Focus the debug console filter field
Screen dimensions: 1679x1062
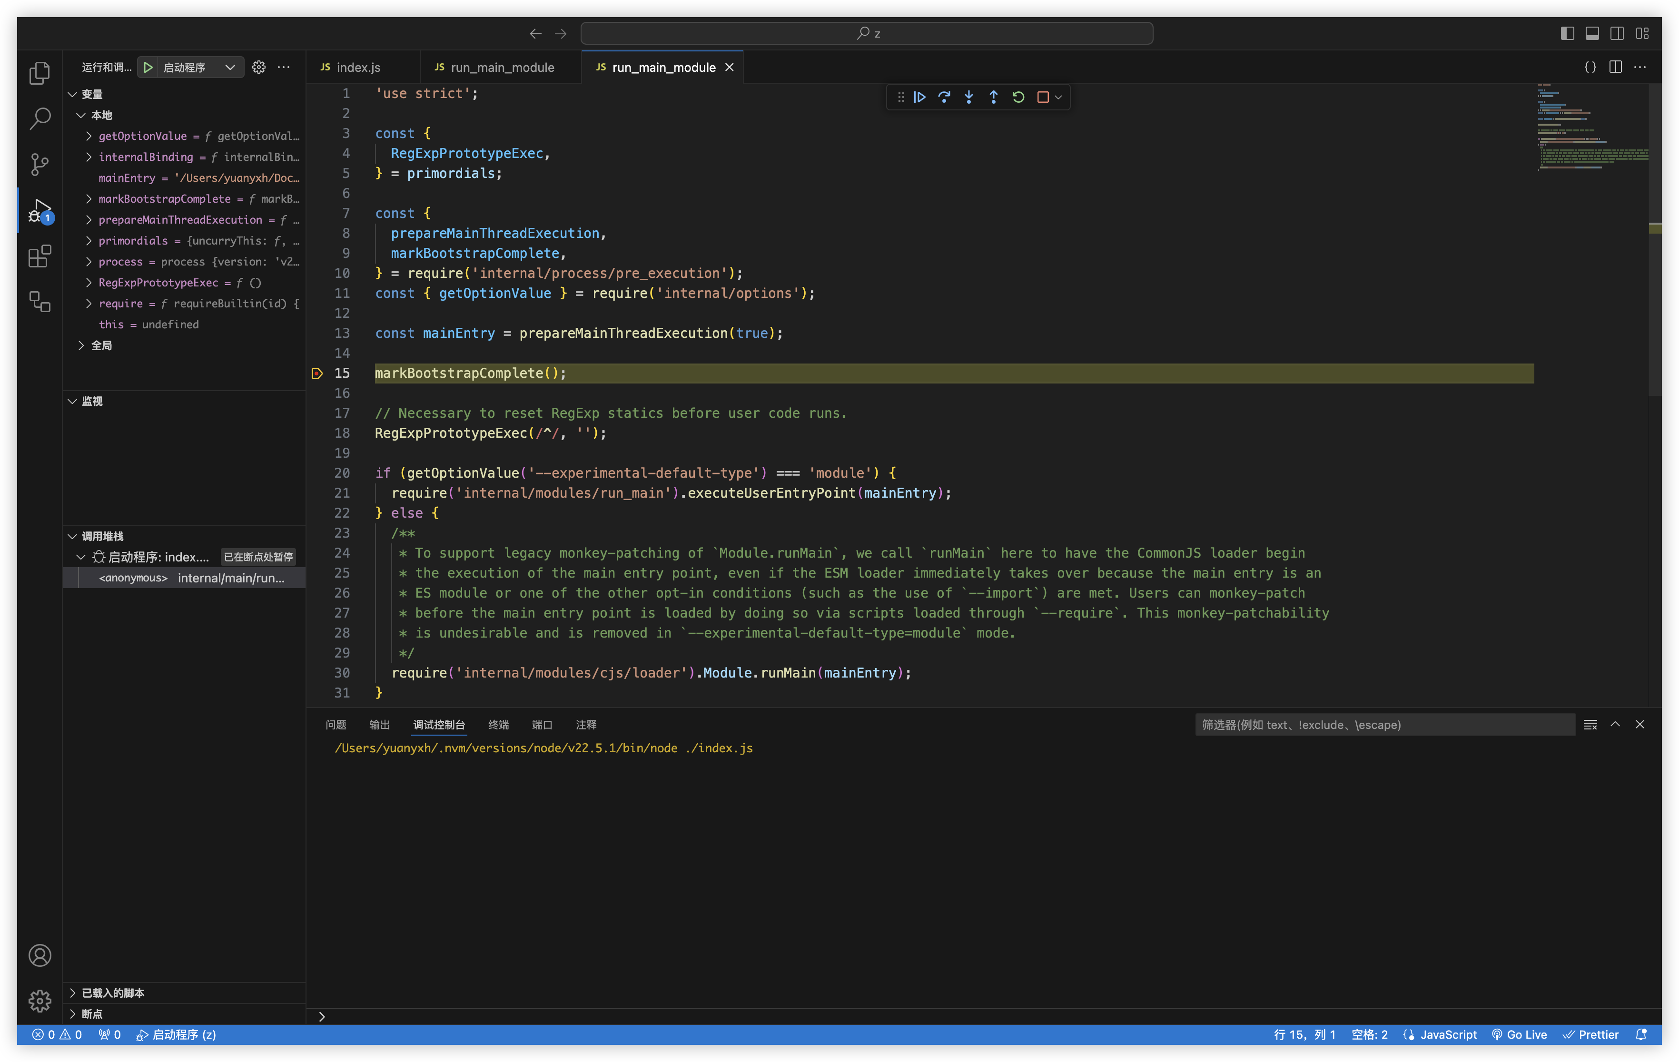[x=1385, y=725]
